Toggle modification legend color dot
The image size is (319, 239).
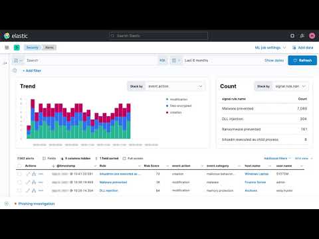tap(167, 100)
